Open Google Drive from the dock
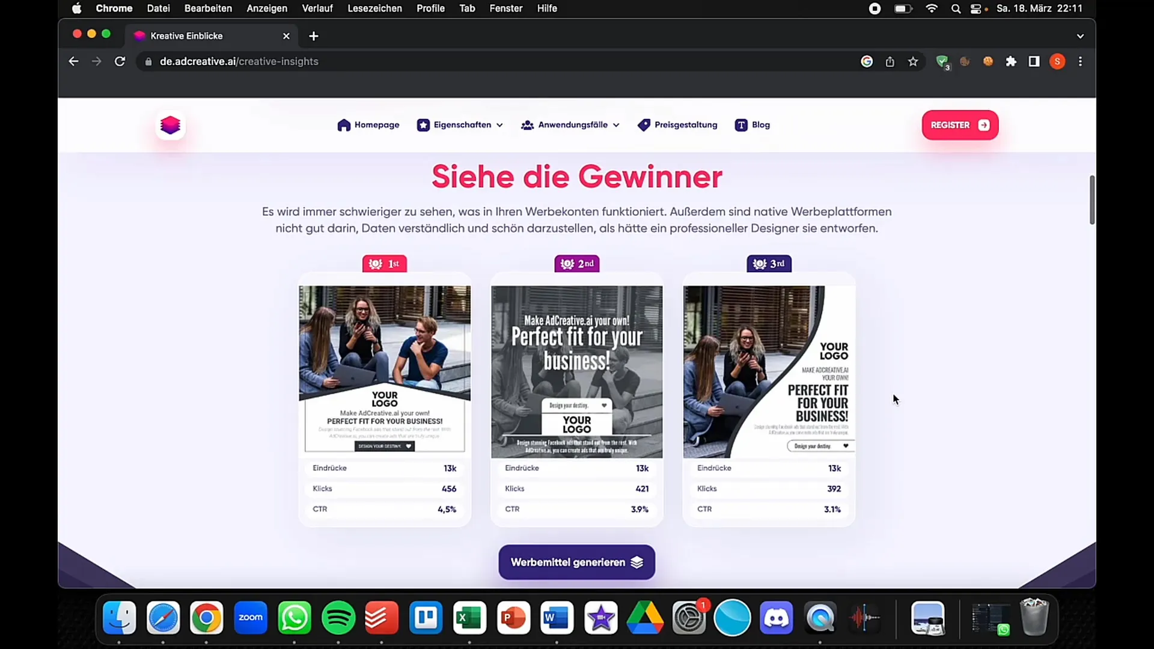Screen dimensions: 1154x649 [x=645, y=618]
